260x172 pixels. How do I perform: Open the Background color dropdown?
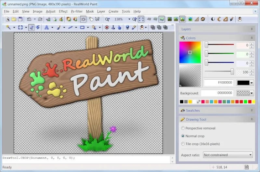[x=252, y=93]
